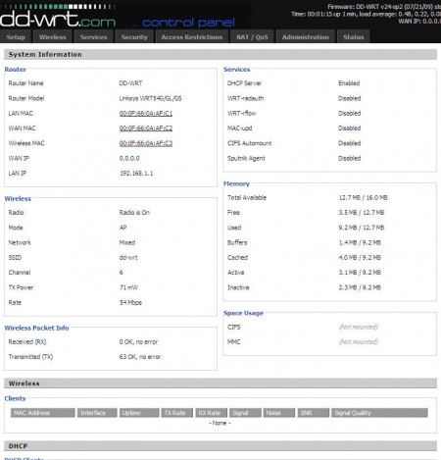Click the Used memory '9.2 MB / 12.7 MB' value
Image resolution: width=441 pixels, height=460 pixels.
click(362, 228)
